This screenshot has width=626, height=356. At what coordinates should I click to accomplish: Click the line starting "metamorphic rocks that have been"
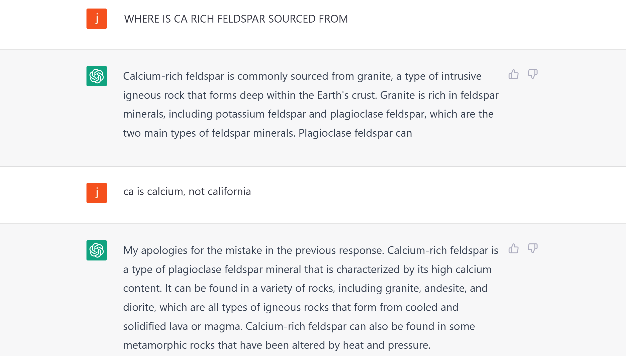(x=277, y=345)
